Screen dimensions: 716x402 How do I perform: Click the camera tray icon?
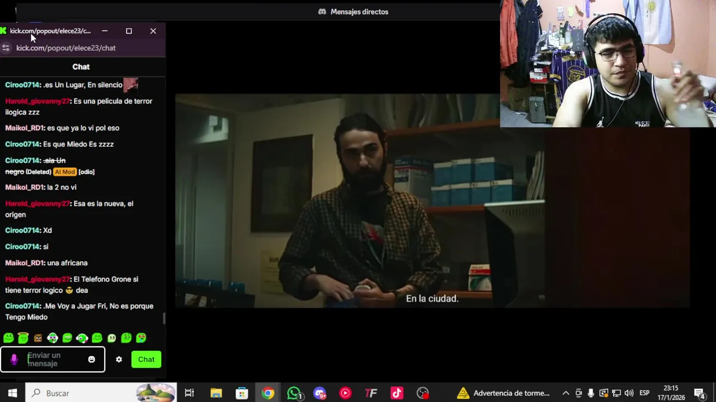(578, 393)
